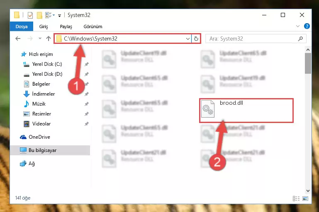Open recent locations dropdown arrow

coord(40,39)
